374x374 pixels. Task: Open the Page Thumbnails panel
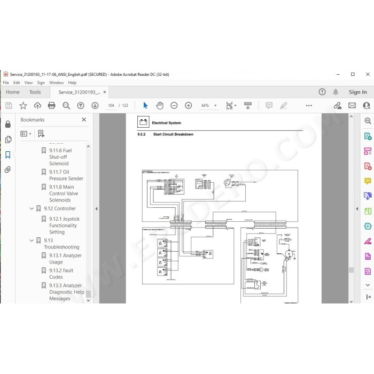[8, 139]
